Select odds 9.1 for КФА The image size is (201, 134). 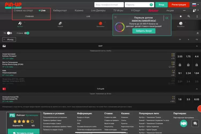tap(180, 73)
